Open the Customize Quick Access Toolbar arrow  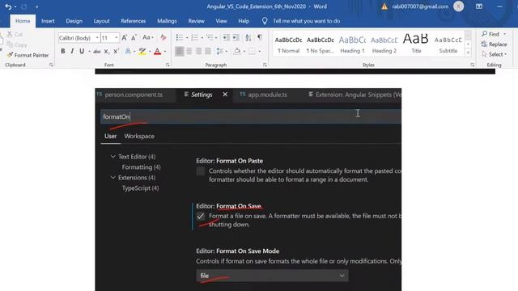[36, 7]
